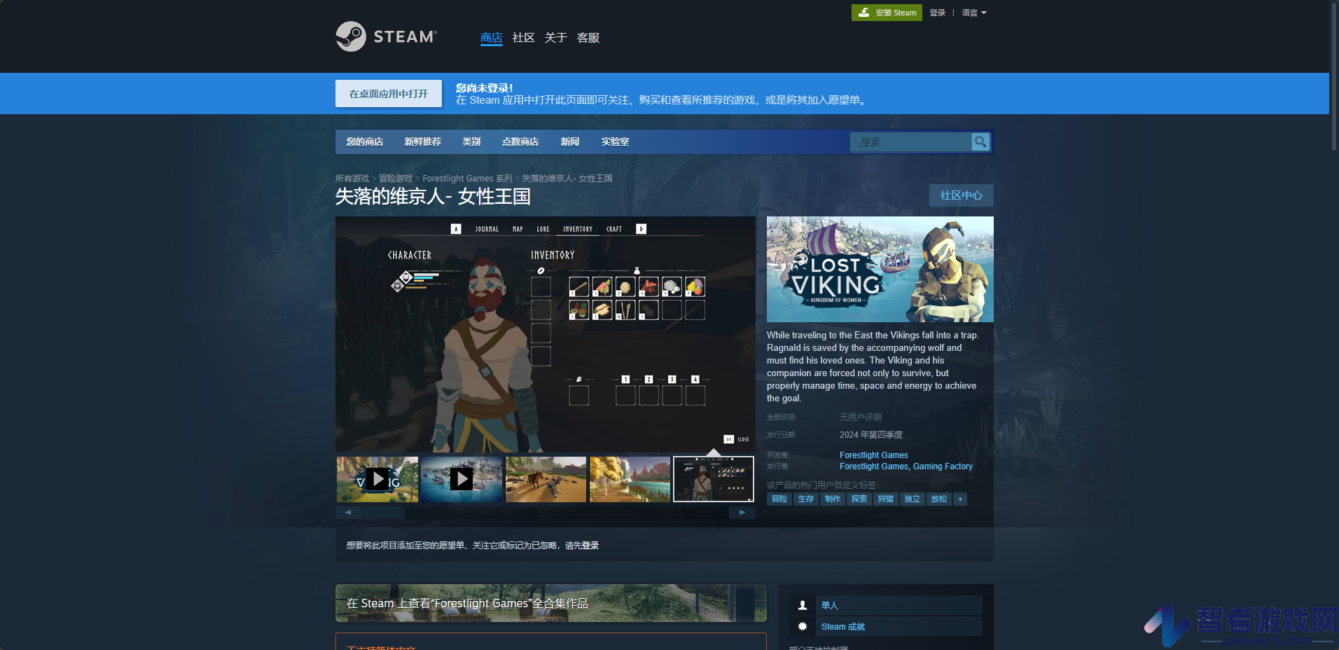Click screenshot strip left arrow
Viewport: 1339px width, 650px height.
coord(348,513)
